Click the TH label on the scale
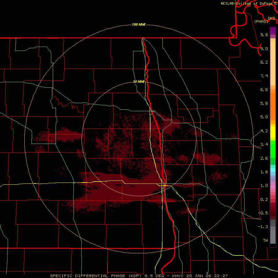 point(265,241)
